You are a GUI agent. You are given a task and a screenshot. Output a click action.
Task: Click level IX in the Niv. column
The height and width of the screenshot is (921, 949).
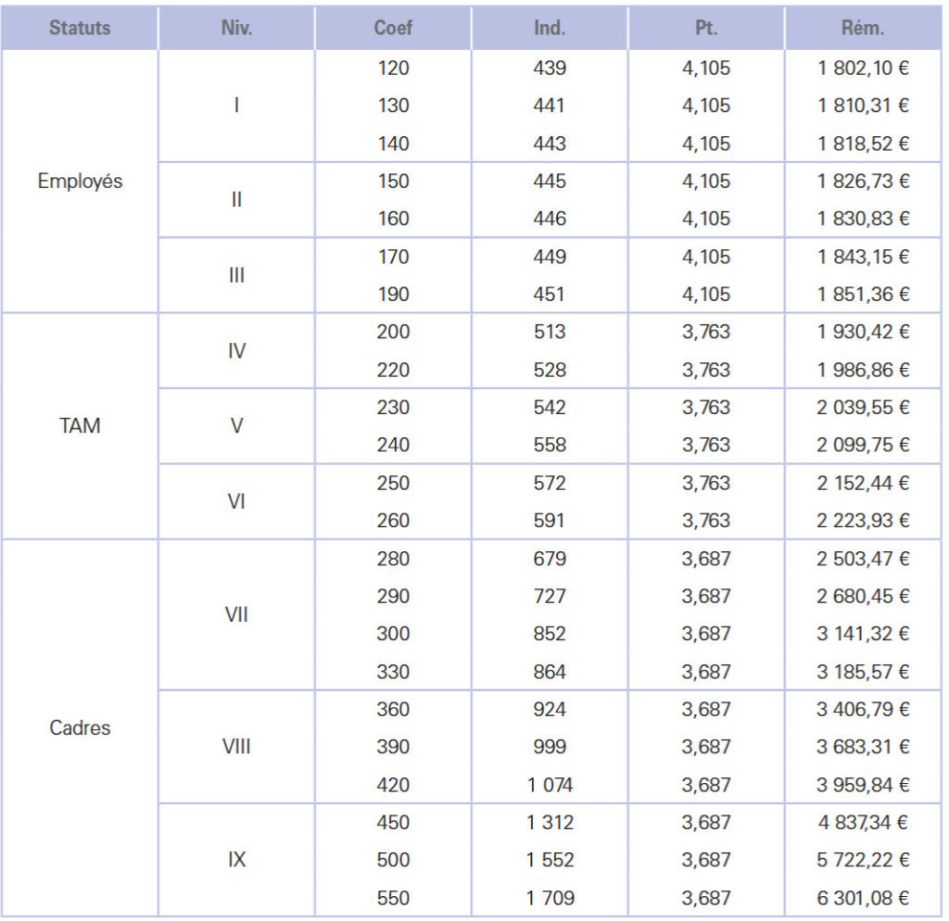tap(236, 860)
